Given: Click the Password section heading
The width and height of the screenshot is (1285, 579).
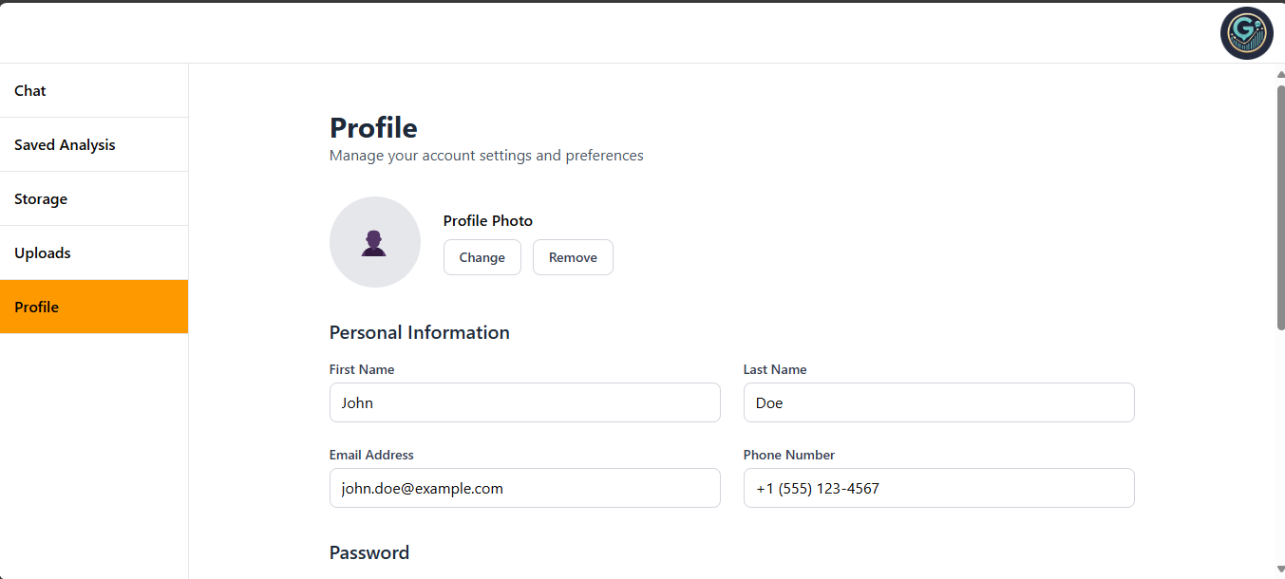Looking at the screenshot, I should point(368,552).
